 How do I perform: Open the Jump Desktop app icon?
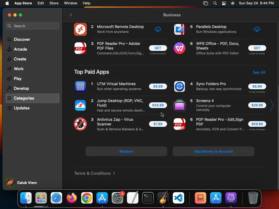(80, 105)
